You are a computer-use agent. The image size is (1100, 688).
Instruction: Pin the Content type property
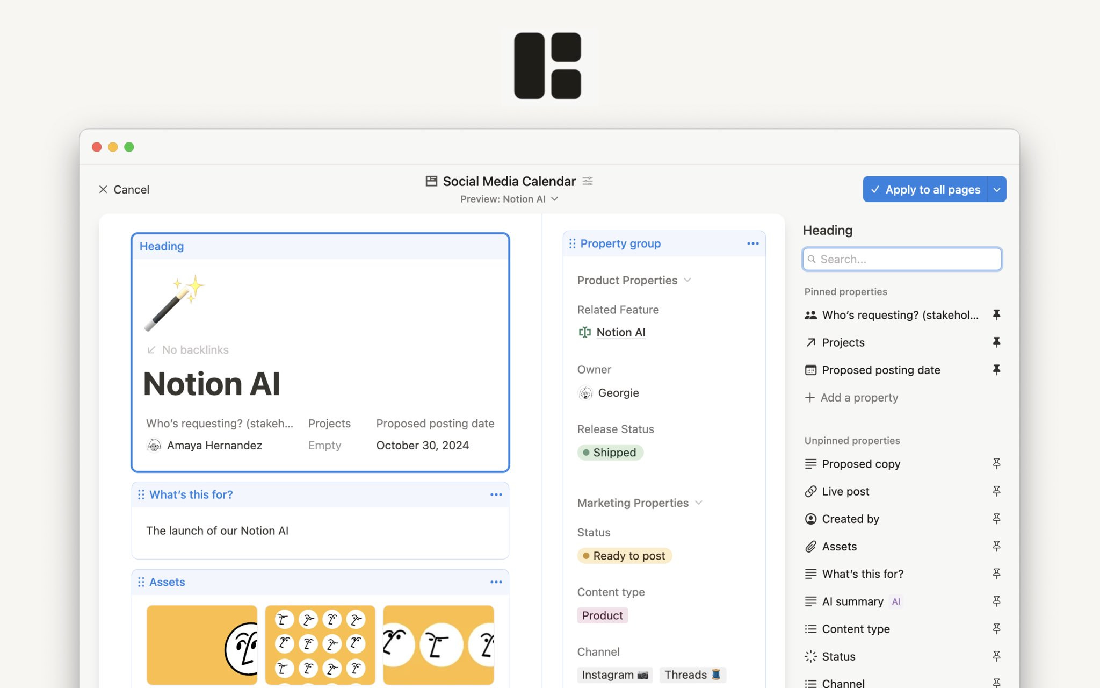coord(996,629)
